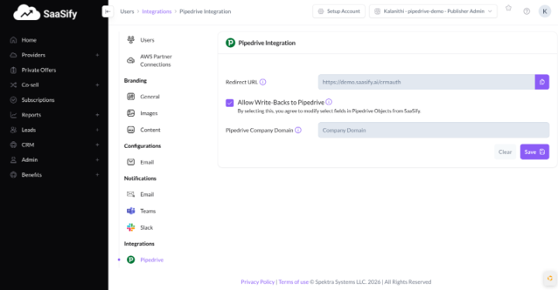Click the Co-sell shuffle icon
558x290 pixels.
[x=13, y=85]
